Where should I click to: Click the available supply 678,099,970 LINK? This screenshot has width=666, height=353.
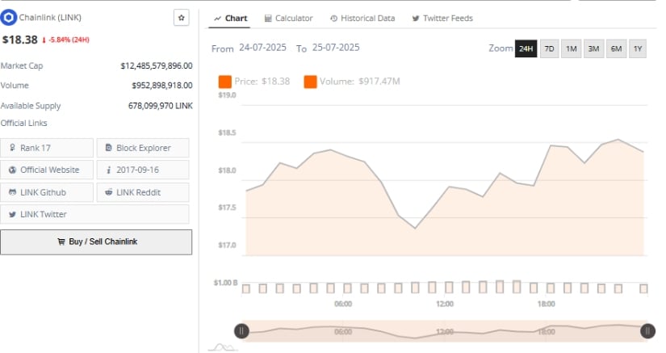coord(161,106)
